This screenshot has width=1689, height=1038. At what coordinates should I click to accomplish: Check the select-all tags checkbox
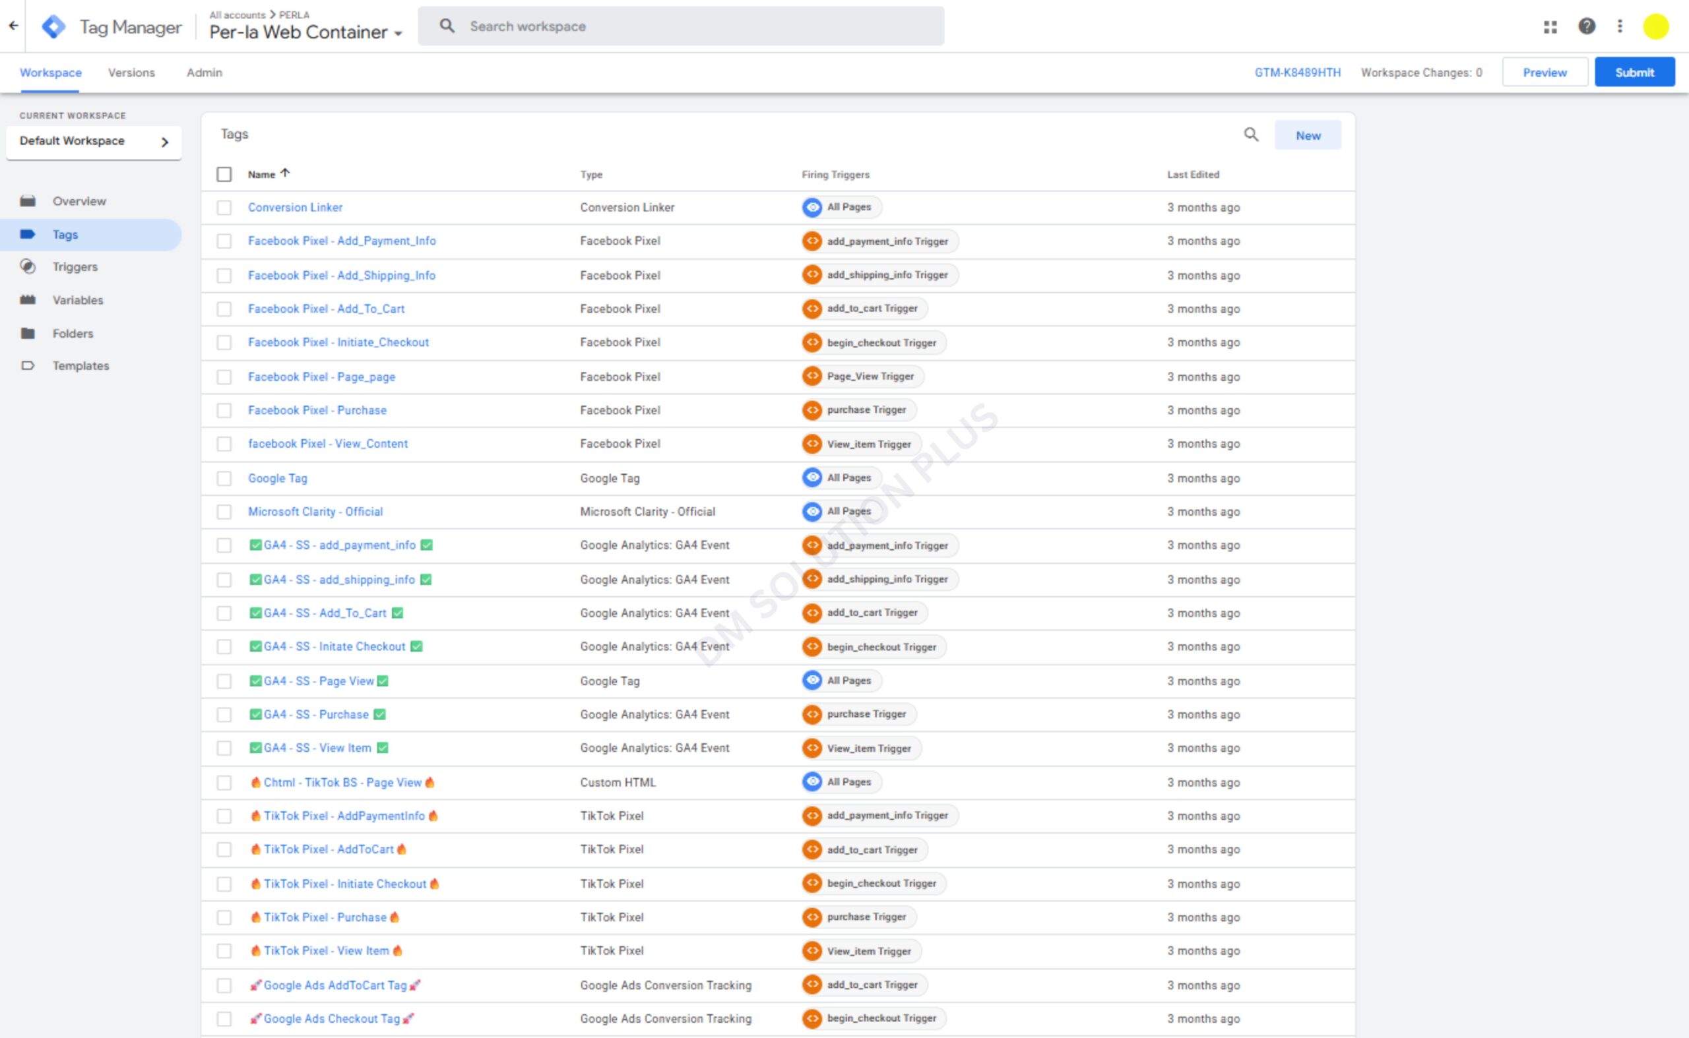tap(224, 174)
